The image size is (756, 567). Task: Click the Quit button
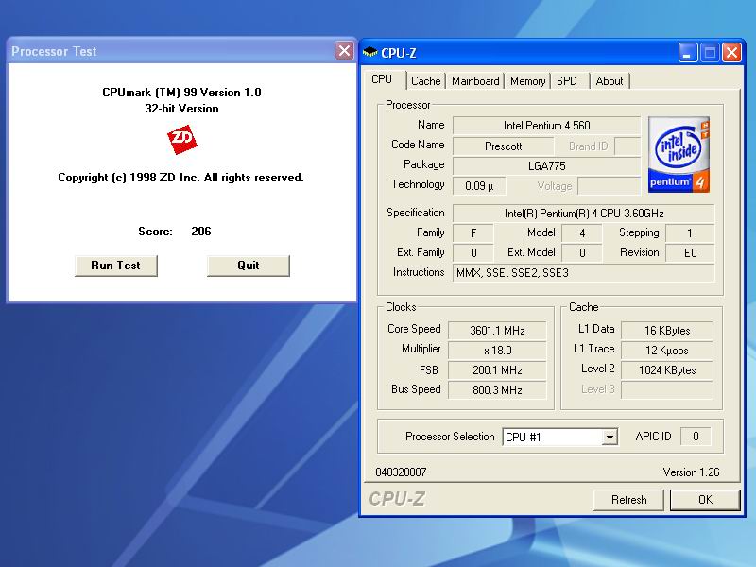[249, 266]
